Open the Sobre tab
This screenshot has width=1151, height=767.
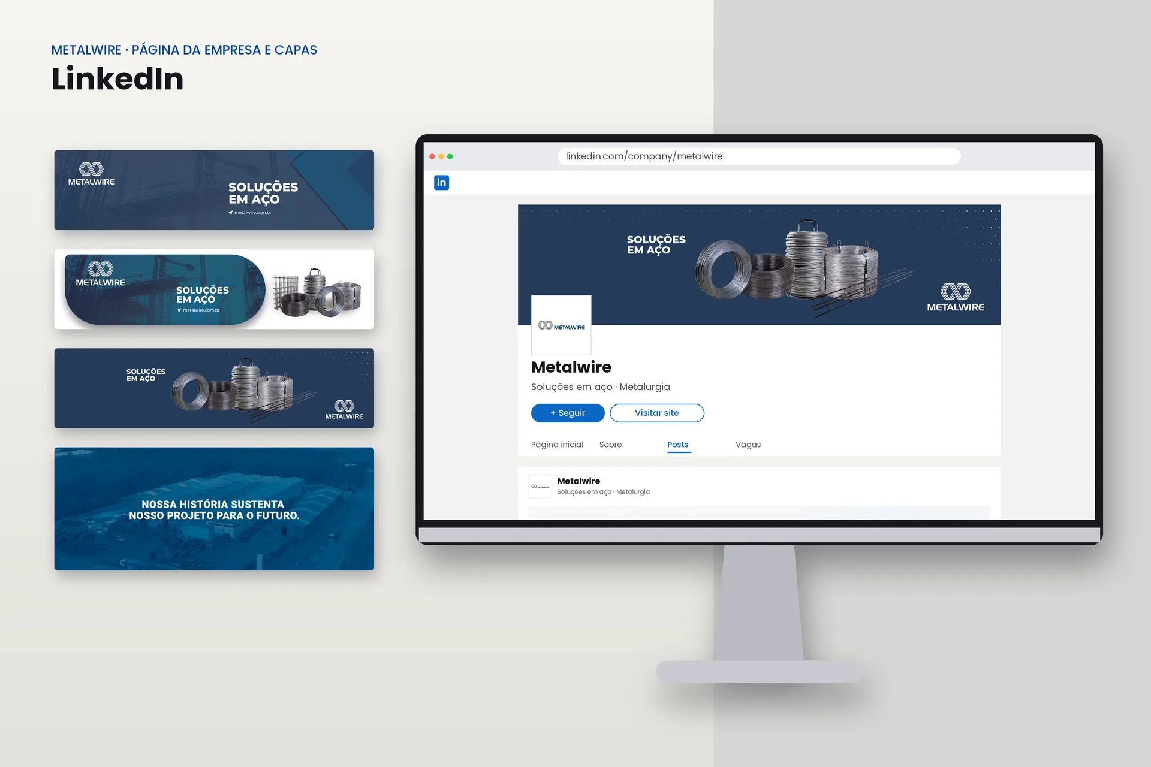click(610, 445)
